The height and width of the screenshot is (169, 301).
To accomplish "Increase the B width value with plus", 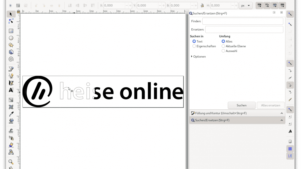I will coord(196,6).
